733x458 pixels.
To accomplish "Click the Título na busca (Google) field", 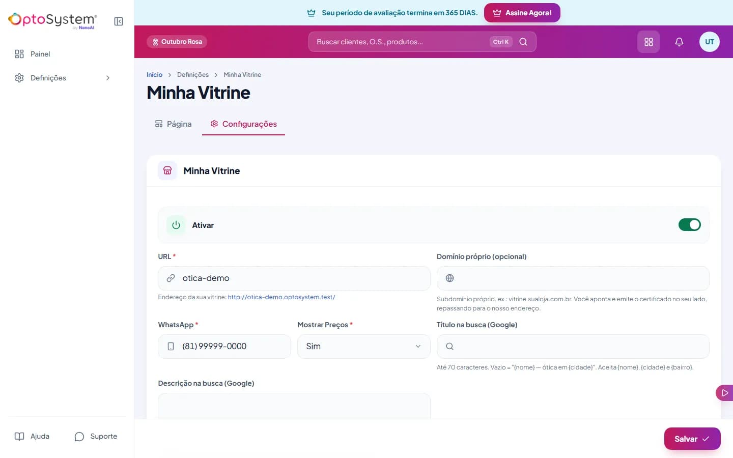I will [x=573, y=347].
